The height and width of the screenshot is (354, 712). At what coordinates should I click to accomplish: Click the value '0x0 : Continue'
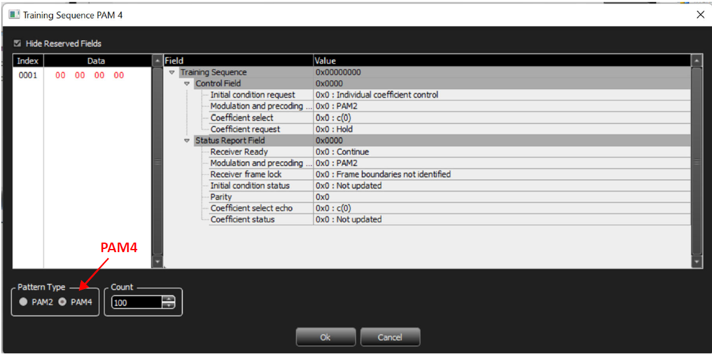coord(342,152)
